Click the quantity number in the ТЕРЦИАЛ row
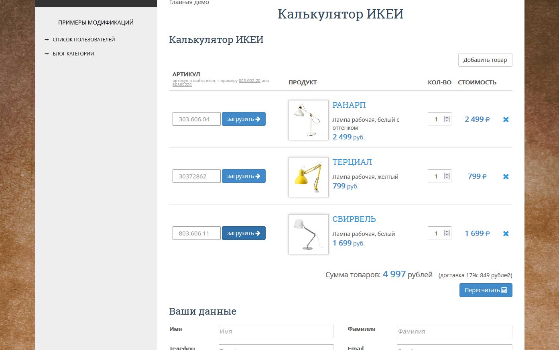The width and height of the screenshot is (559, 350). (436, 176)
